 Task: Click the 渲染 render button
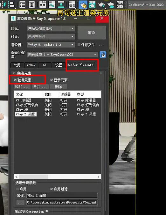[x=92, y=33]
